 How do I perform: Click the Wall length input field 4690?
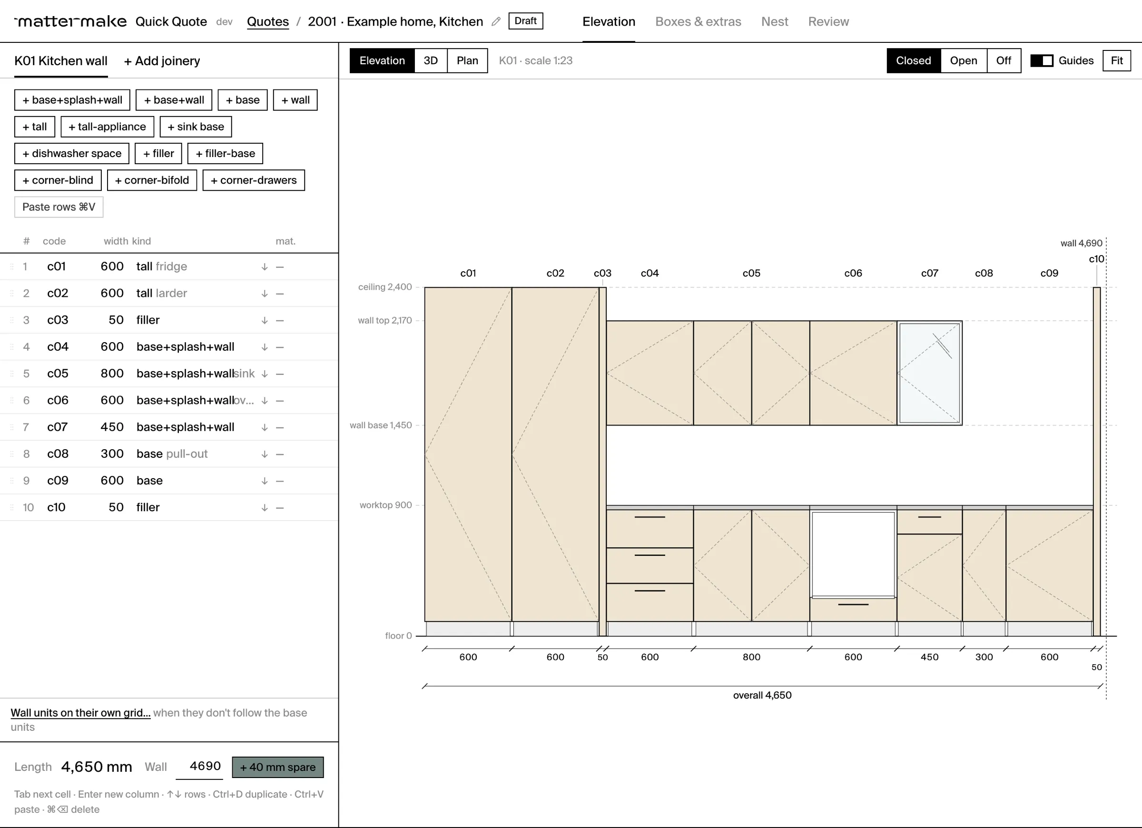pyautogui.click(x=200, y=766)
